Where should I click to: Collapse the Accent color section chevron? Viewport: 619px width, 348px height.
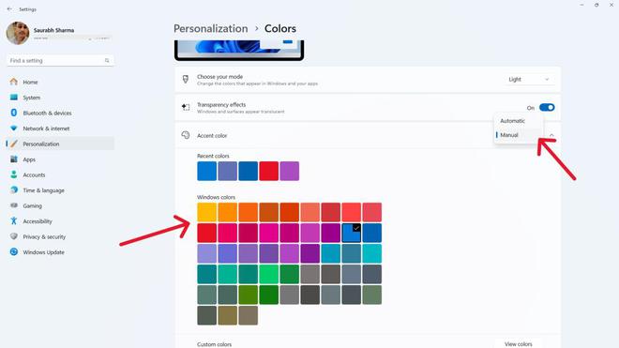point(551,135)
